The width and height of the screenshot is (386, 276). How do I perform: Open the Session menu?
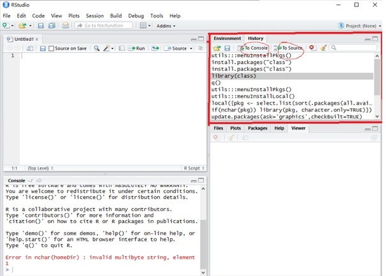(95, 15)
